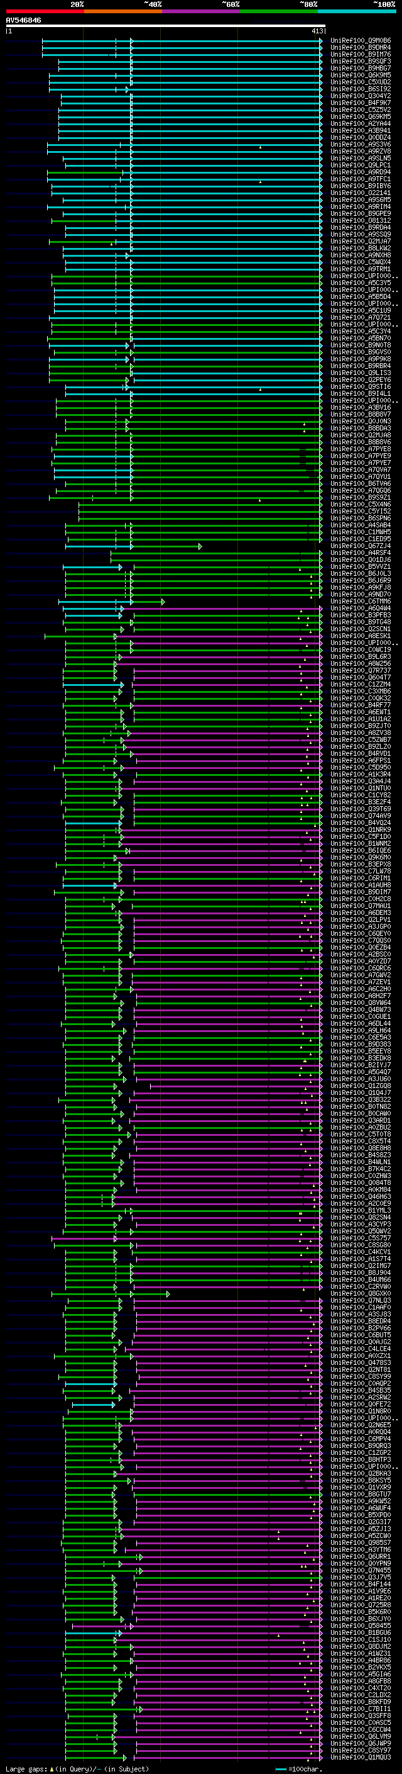Image resolution: width=402 pixels, height=1774 pixels.
Task: Select hit label UniRef100_A9TFC1
Action: point(361,179)
